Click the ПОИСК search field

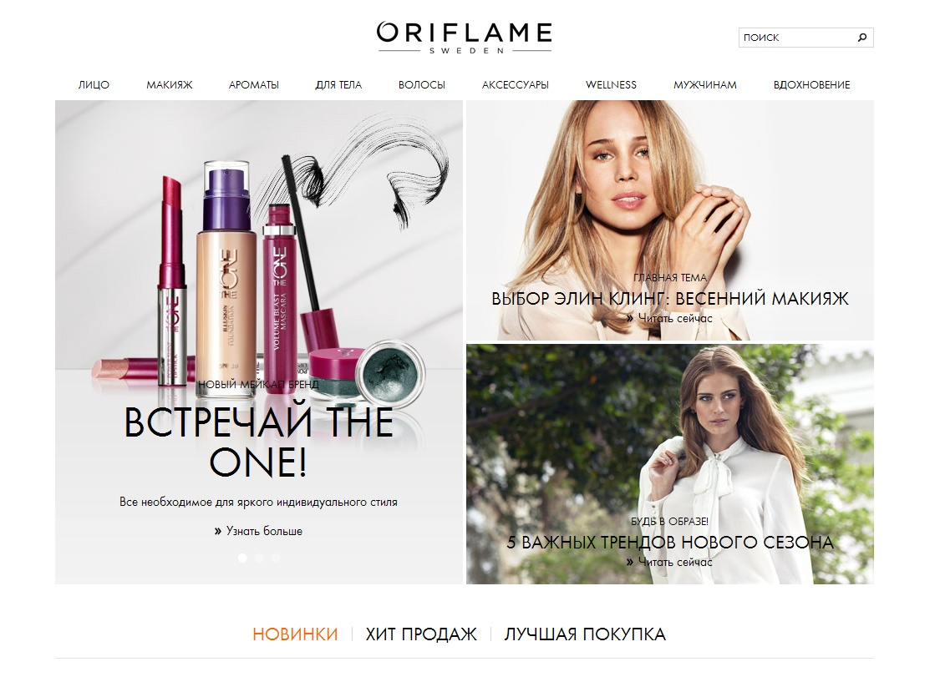click(x=797, y=38)
